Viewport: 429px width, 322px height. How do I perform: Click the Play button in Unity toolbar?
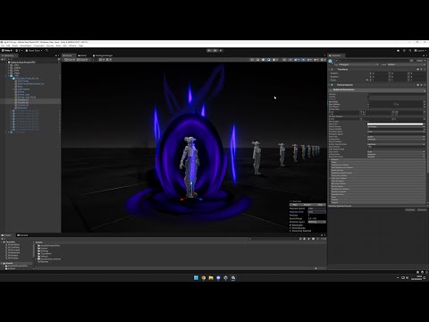pos(209,50)
